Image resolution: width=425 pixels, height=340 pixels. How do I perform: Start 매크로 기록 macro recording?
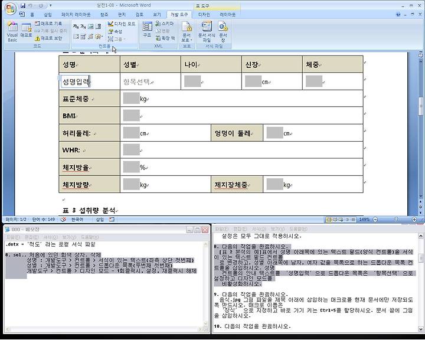pos(49,24)
